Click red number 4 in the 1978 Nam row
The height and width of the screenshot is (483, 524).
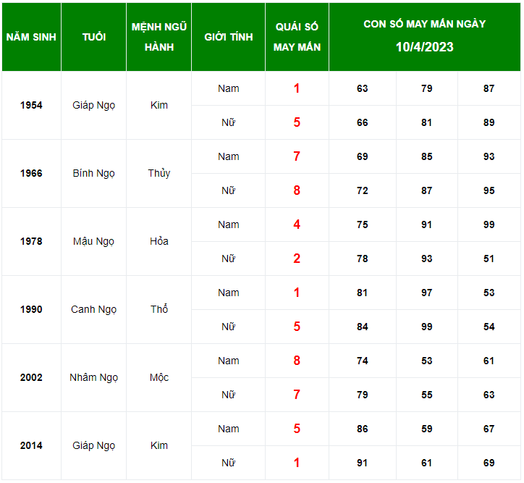pyautogui.click(x=297, y=224)
